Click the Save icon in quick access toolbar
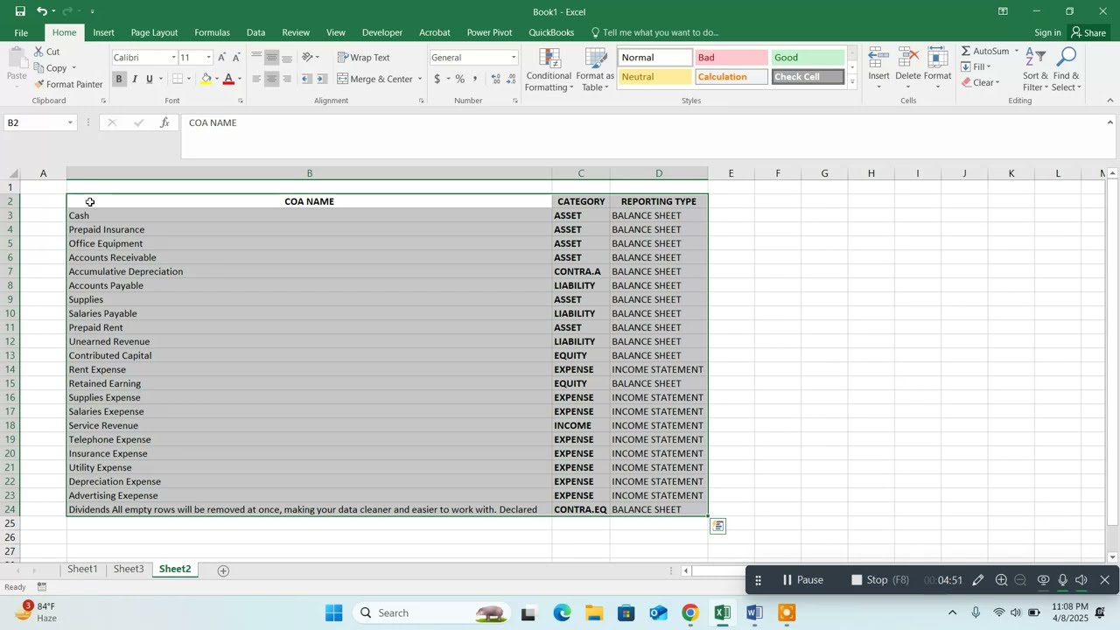This screenshot has width=1120, height=630. (19, 11)
